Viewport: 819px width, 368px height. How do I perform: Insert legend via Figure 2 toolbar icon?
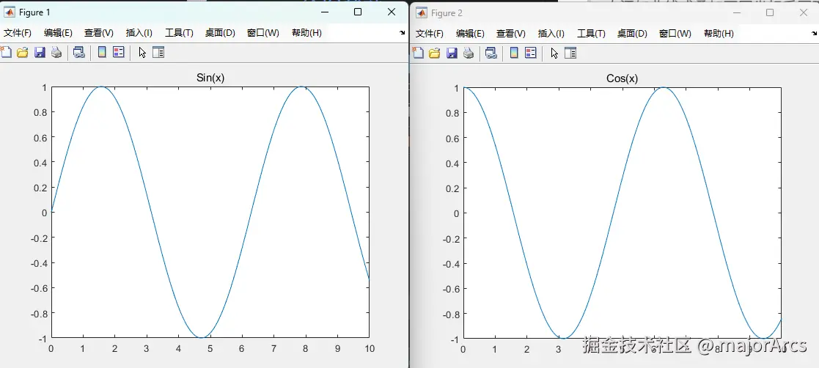(x=531, y=53)
